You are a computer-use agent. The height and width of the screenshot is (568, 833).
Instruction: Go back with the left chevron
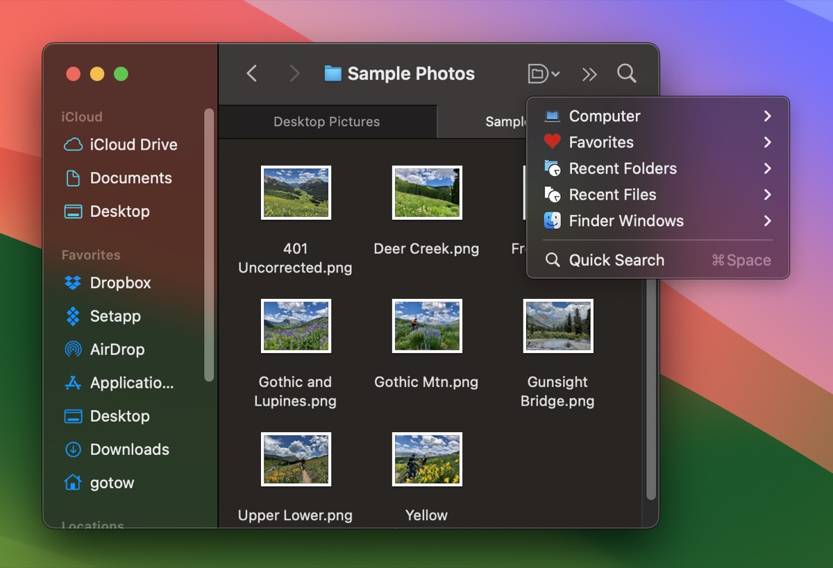(x=252, y=74)
